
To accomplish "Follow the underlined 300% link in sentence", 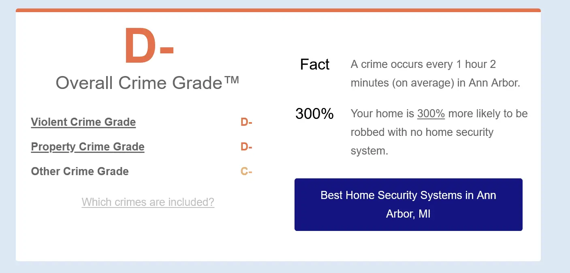I will 431,114.
